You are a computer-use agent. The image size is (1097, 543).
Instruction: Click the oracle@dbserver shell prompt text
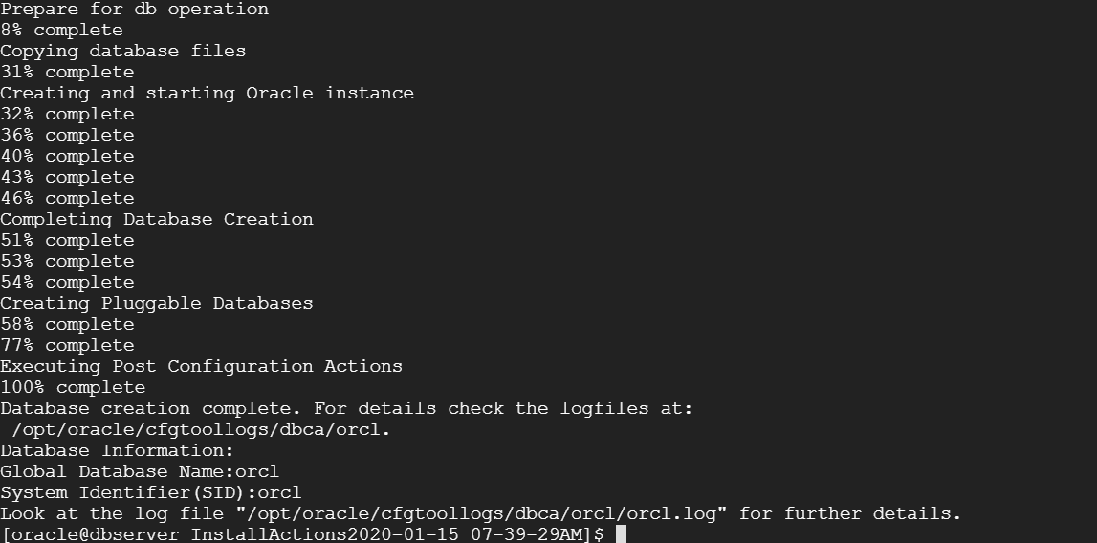[x=302, y=534]
